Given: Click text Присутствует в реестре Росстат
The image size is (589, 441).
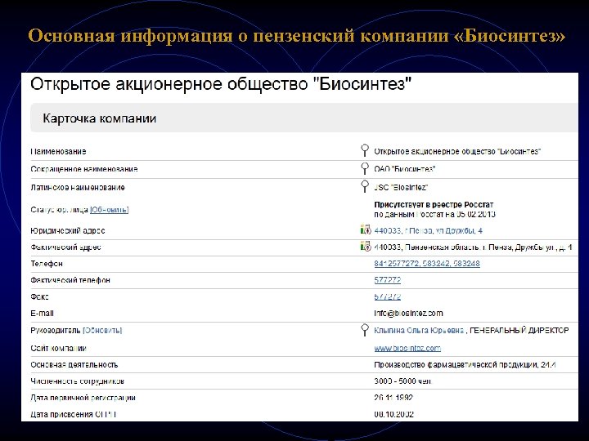Looking at the screenshot, I should [434, 205].
